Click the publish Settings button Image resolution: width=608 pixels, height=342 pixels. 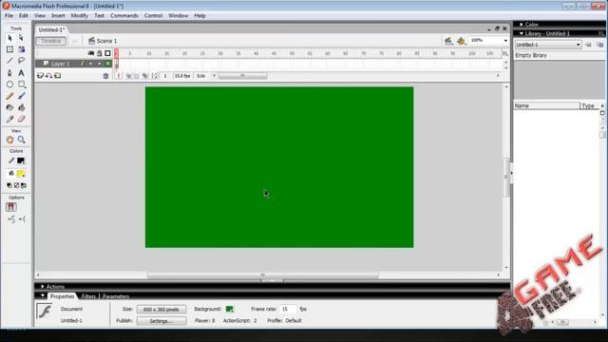161,321
